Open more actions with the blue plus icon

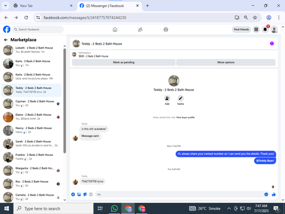click(73, 195)
